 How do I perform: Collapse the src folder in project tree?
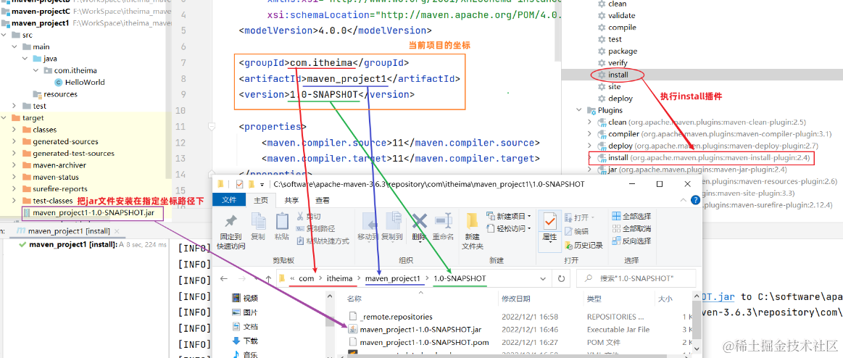(4, 35)
